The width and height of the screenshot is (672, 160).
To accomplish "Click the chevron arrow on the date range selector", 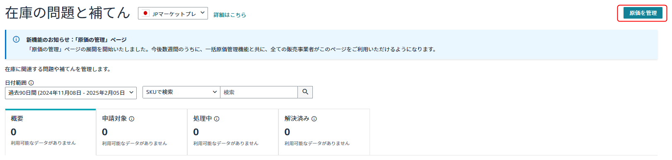I will (131, 93).
